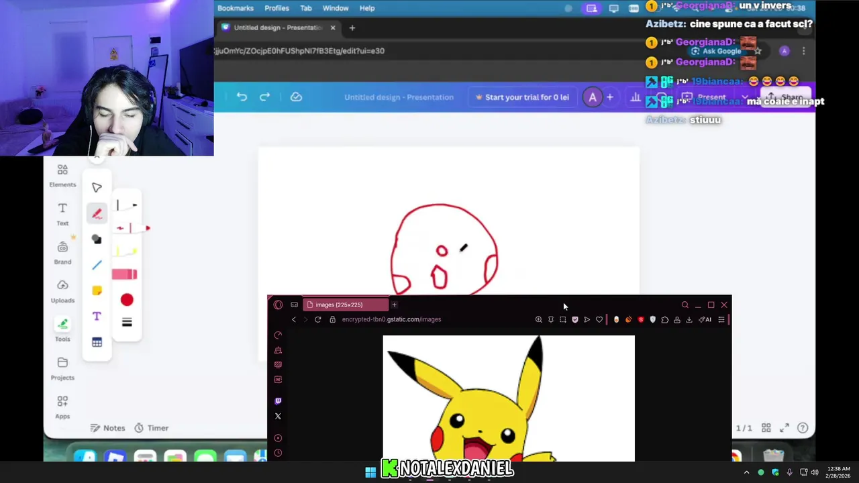859x483 pixels.
Task: Select the Shapes tool
Action: 97,239
